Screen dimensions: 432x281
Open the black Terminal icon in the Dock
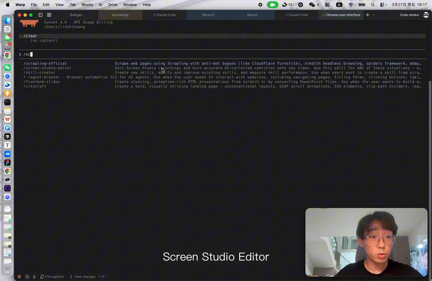point(8,102)
